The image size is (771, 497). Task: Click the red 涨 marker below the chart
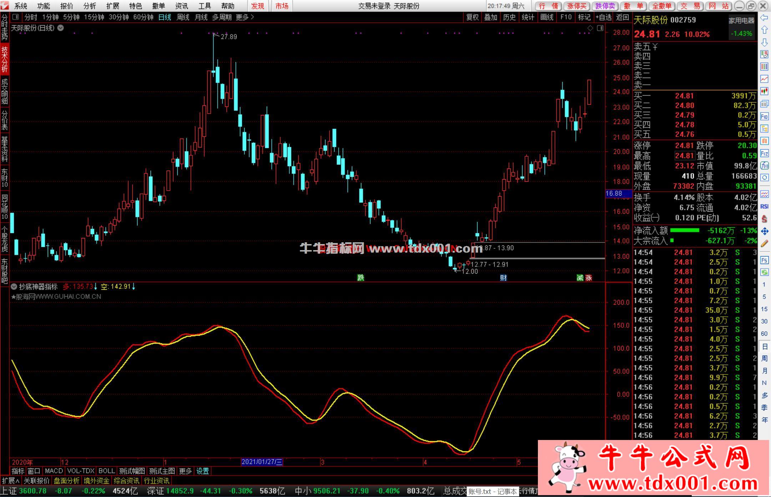(x=589, y=278)
